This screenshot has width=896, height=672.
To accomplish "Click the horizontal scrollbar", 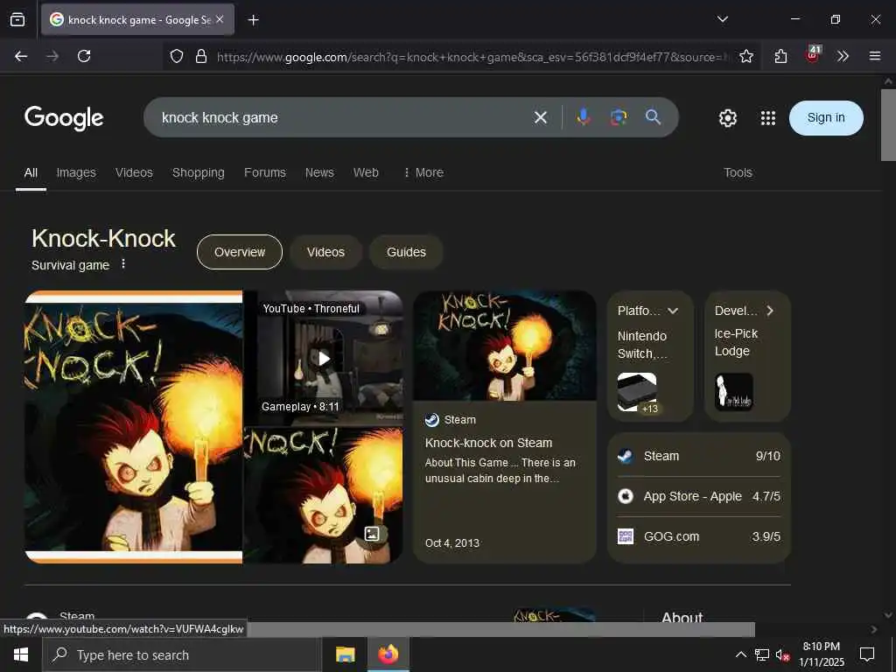I will coord(500,629).
